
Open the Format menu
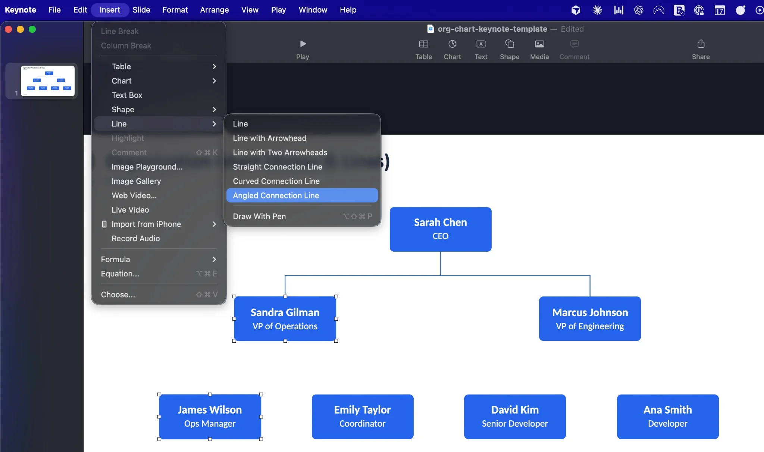coord(175,10)
